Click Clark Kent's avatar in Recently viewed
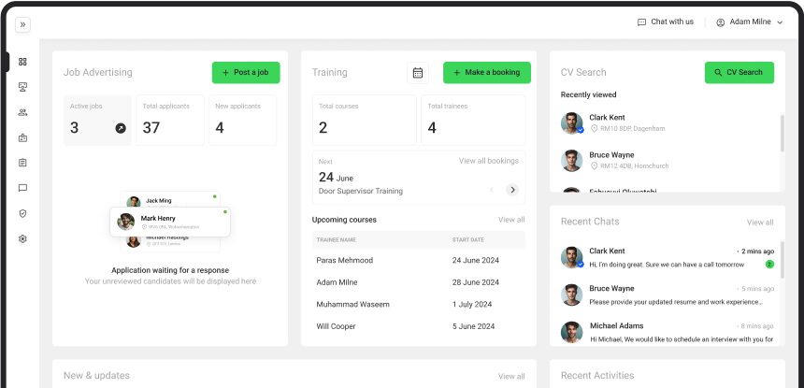This screenshot has width=804, height=388. click(x=572, y=123)
